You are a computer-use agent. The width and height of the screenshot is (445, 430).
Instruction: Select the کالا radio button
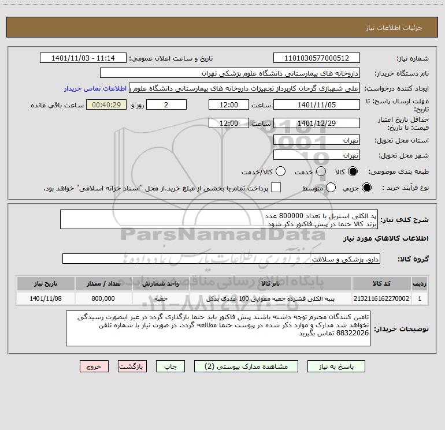pyautogui.click(x=353, y=171)
